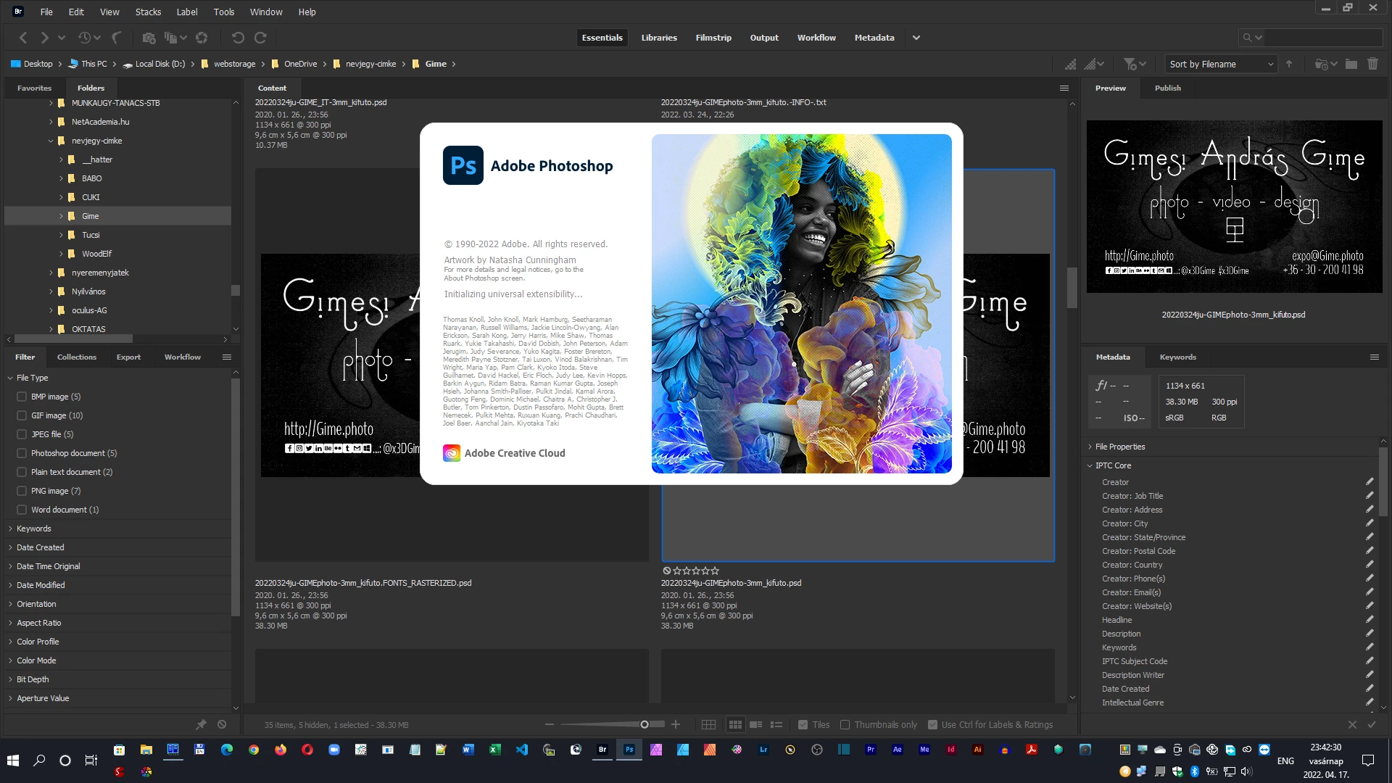Check the PNG image filter checkbox
Image resolution: width=1392 pixels, height=783 pixels.
(22, 491)
